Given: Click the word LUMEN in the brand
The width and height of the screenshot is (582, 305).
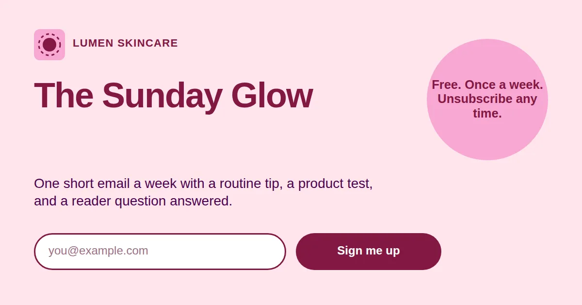Looking at the screenshot, I should coord(93,43).
